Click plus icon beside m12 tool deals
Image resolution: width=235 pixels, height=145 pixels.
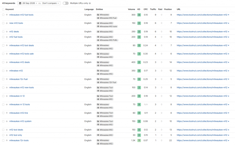click(7, 130)
